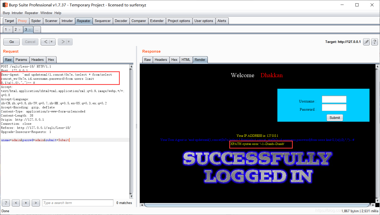Click the Target: http://127.0.0.1 label

[x=343, y=42]
